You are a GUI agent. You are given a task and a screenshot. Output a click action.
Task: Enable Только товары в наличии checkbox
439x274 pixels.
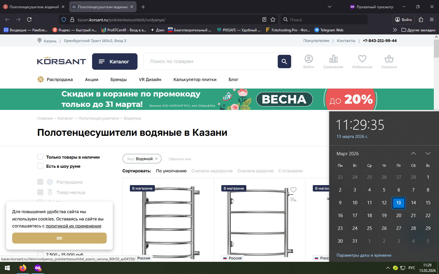pos(40,157)
